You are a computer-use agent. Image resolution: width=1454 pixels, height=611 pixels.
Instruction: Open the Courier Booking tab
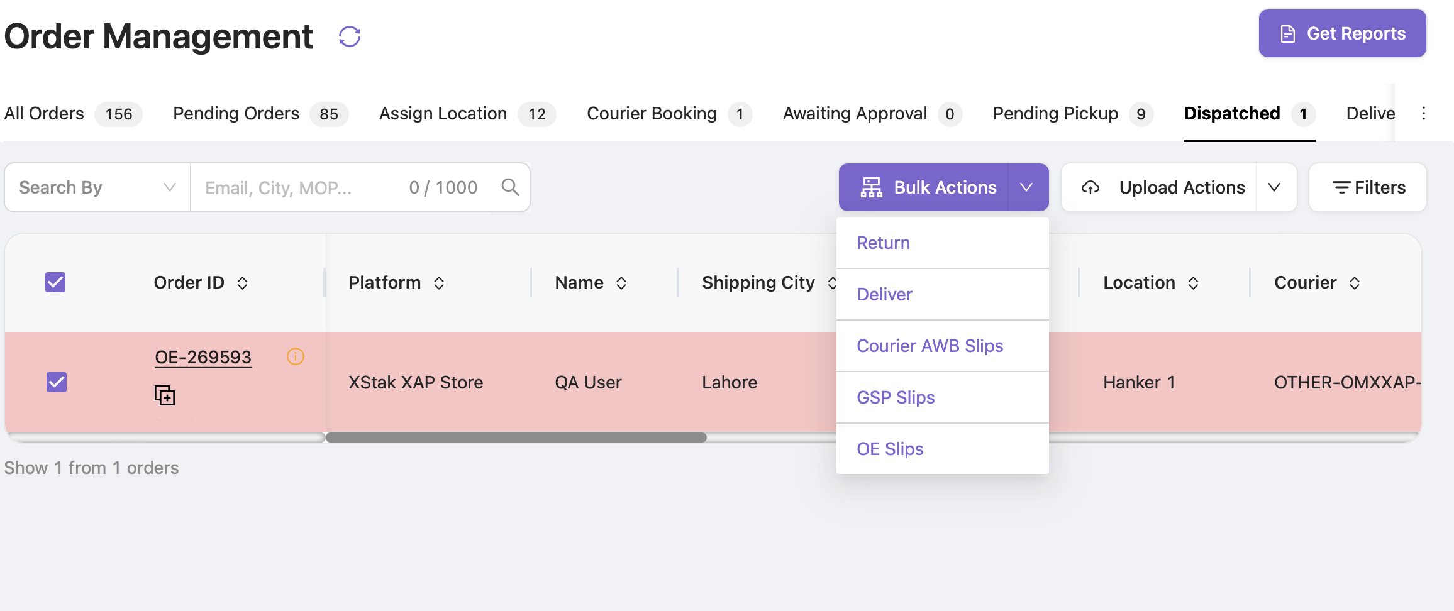(x=669, y=114)
